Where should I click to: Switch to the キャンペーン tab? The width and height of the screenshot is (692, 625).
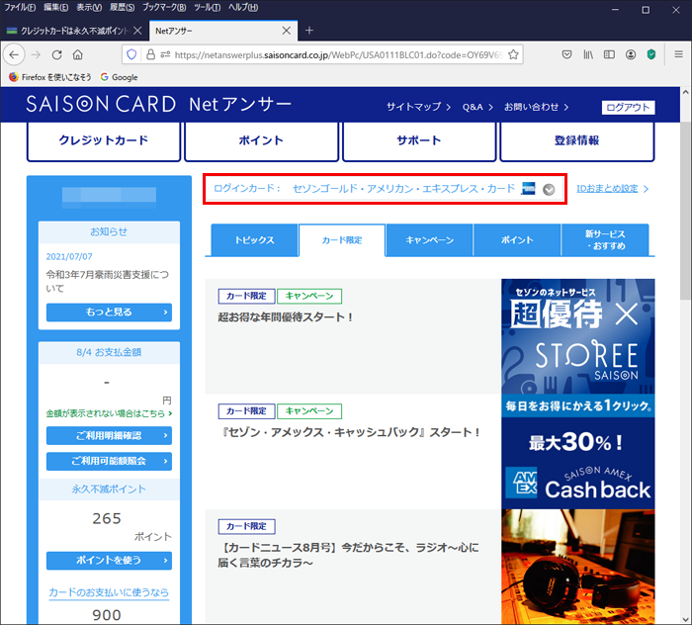pos(429,240)
